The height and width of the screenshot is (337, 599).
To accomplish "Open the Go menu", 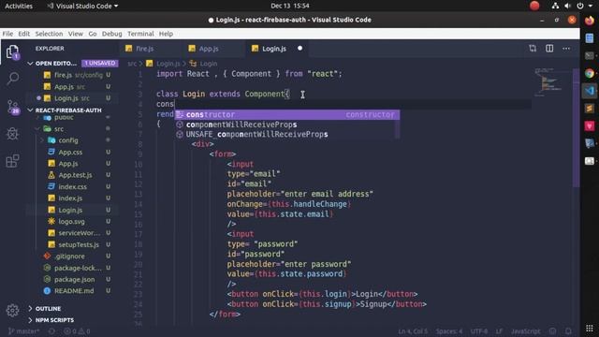I will (x=93, y=34).
